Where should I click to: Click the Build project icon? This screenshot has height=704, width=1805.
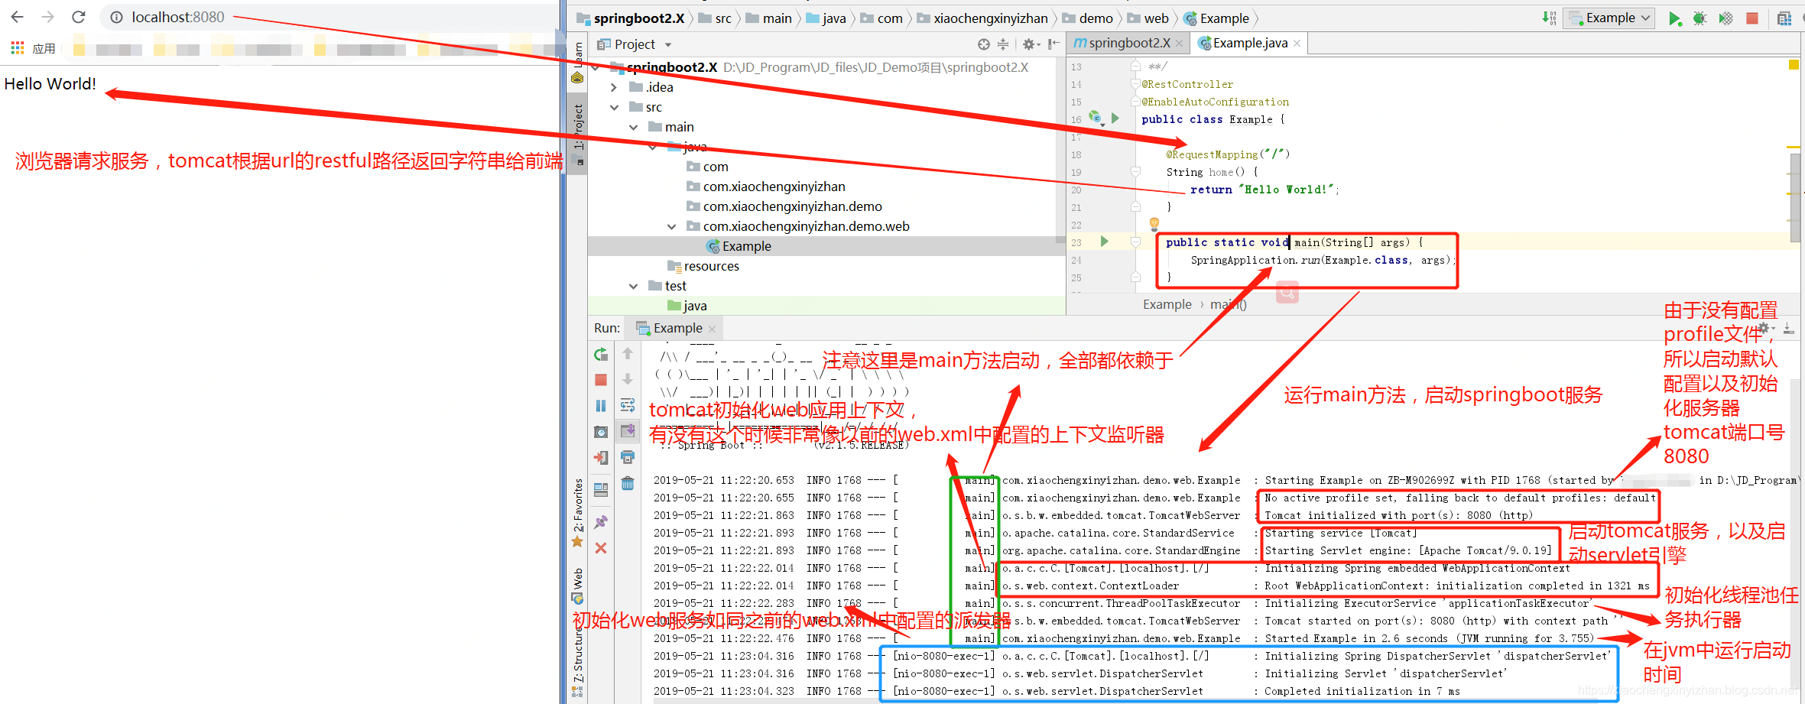point(1548,18)
